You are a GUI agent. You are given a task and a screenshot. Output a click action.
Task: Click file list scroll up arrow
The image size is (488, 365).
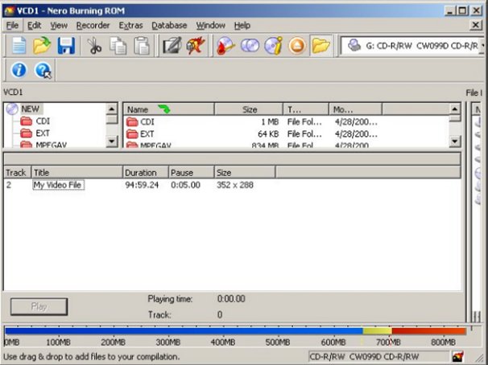pyautogui.click(x=455, y=109)
